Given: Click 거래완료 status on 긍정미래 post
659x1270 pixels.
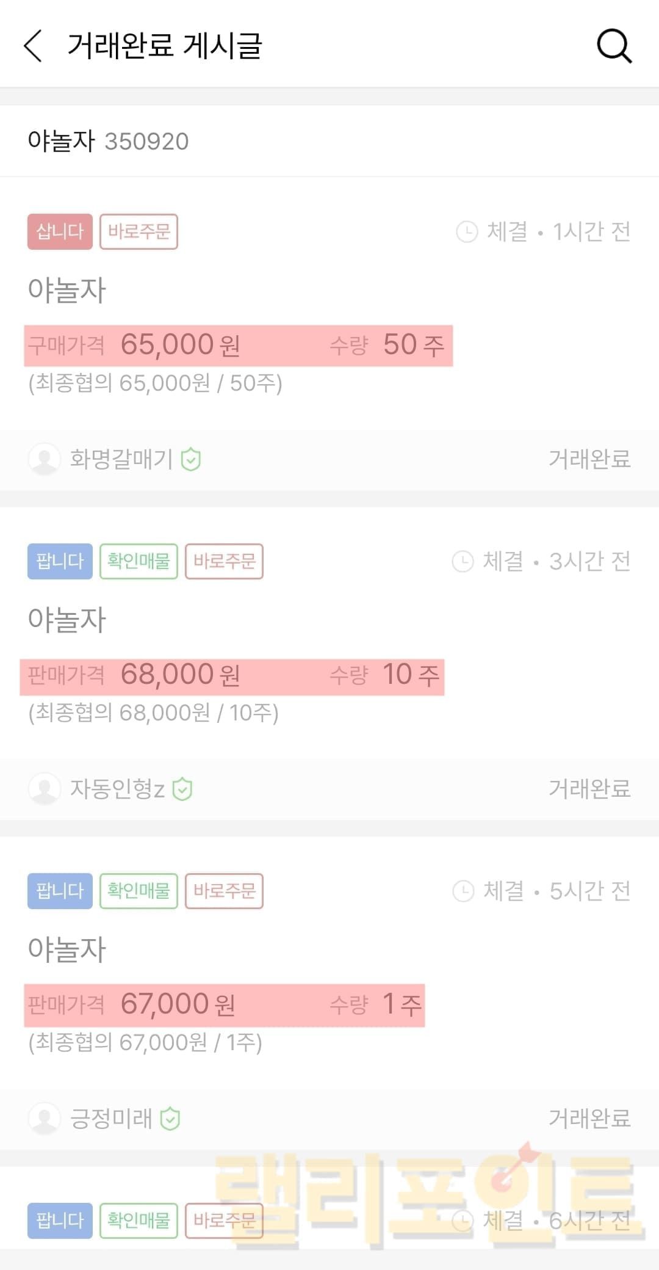Looking at the screenshot, I should [589, 1119].
